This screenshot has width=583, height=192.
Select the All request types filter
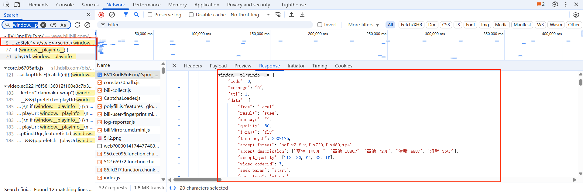pos(390,25)
